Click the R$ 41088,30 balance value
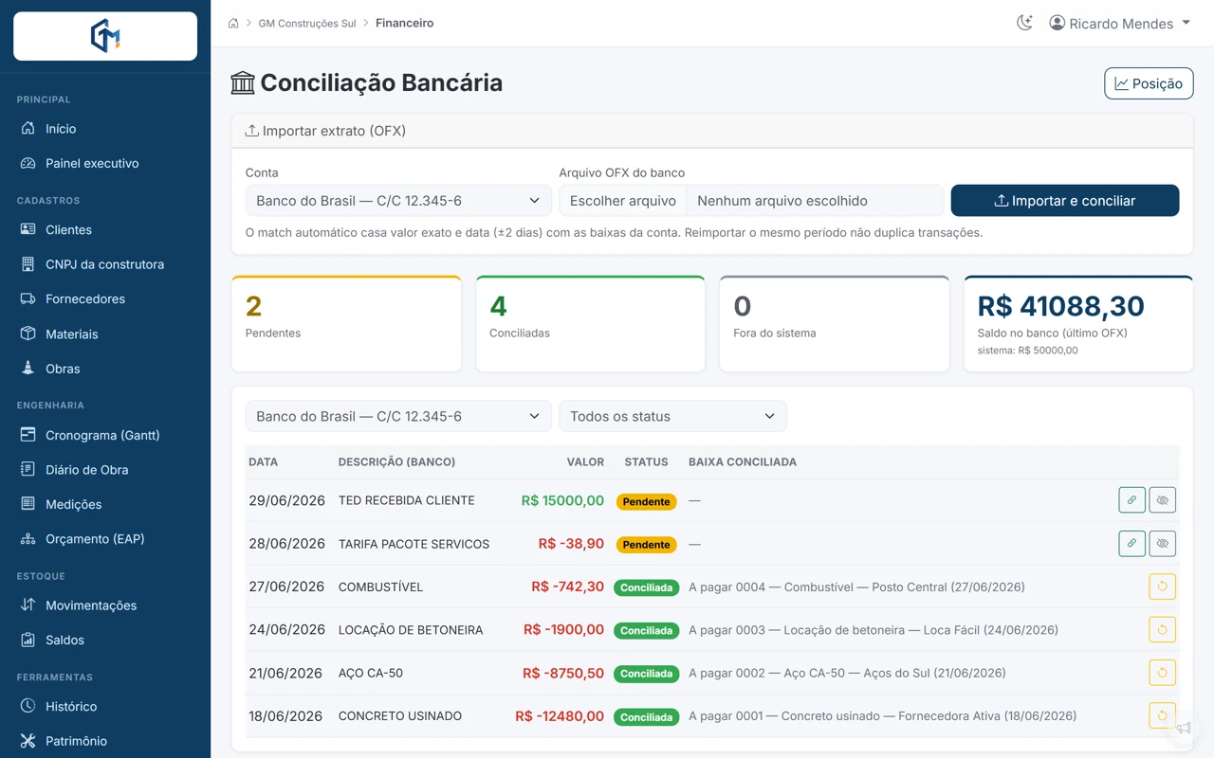This screenshot has width=1214, height=758. (1060, 305)
